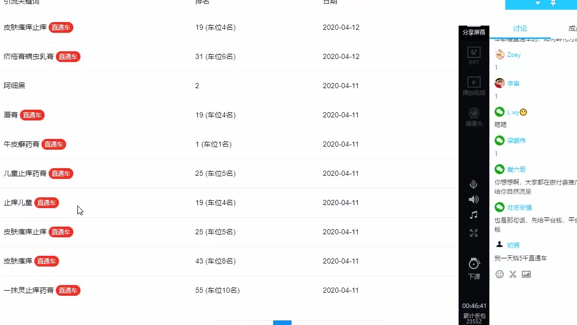Expand the blue bar dropdown arrow

pos(538,3)
